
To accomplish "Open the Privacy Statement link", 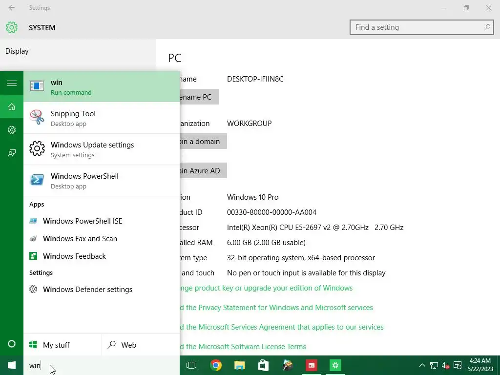I will [x=276, y=308].
